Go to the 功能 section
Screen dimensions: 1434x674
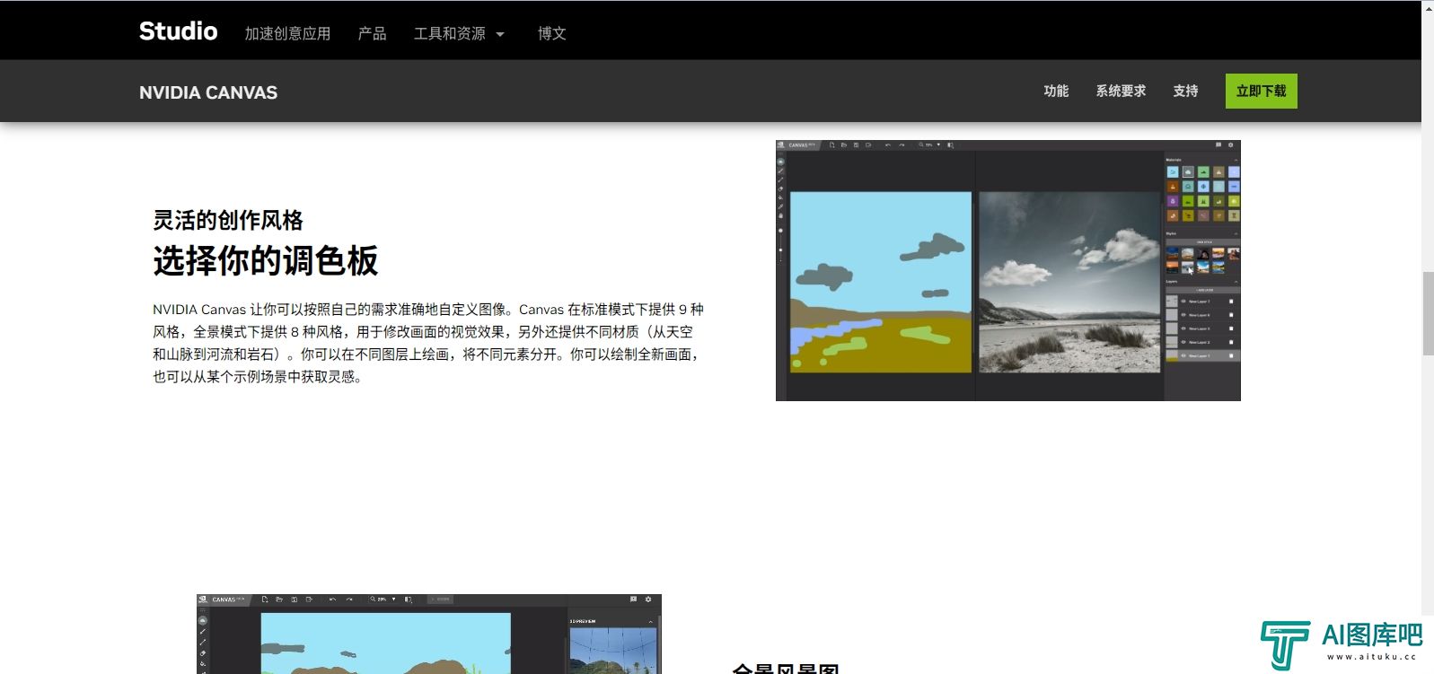point(1056,91)
